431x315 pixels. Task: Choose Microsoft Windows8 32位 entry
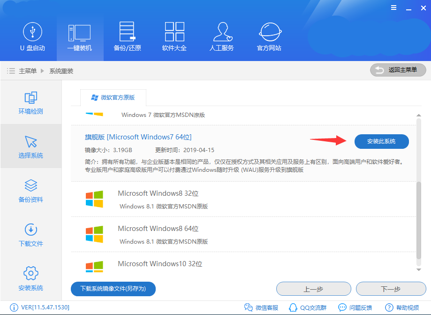tap(243, 199)
